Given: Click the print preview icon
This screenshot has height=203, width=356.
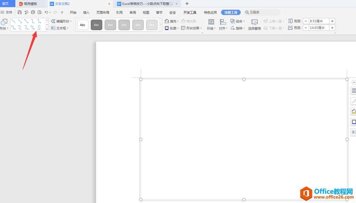Looking at the screenshot, I should [x=39, y=12].
